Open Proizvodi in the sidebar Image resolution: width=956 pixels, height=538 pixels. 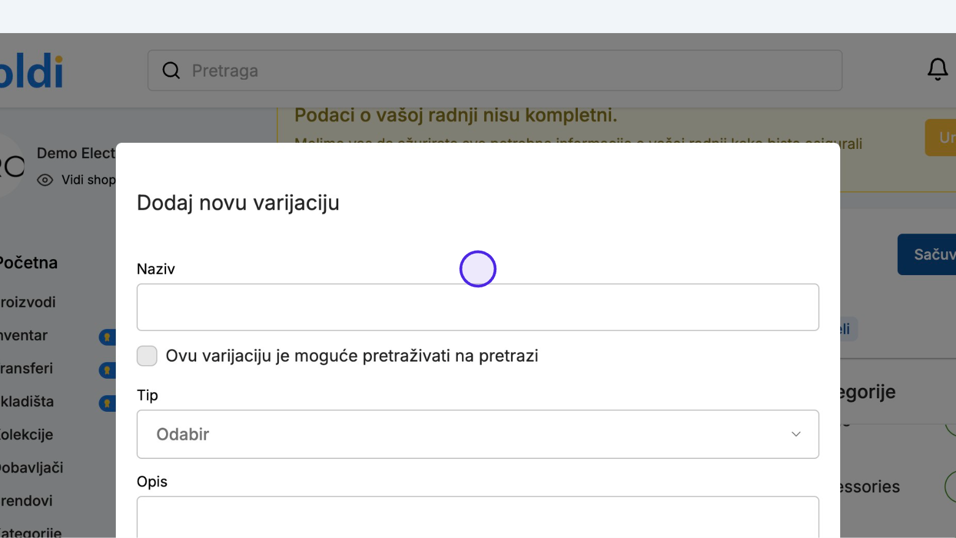[28, 302]
